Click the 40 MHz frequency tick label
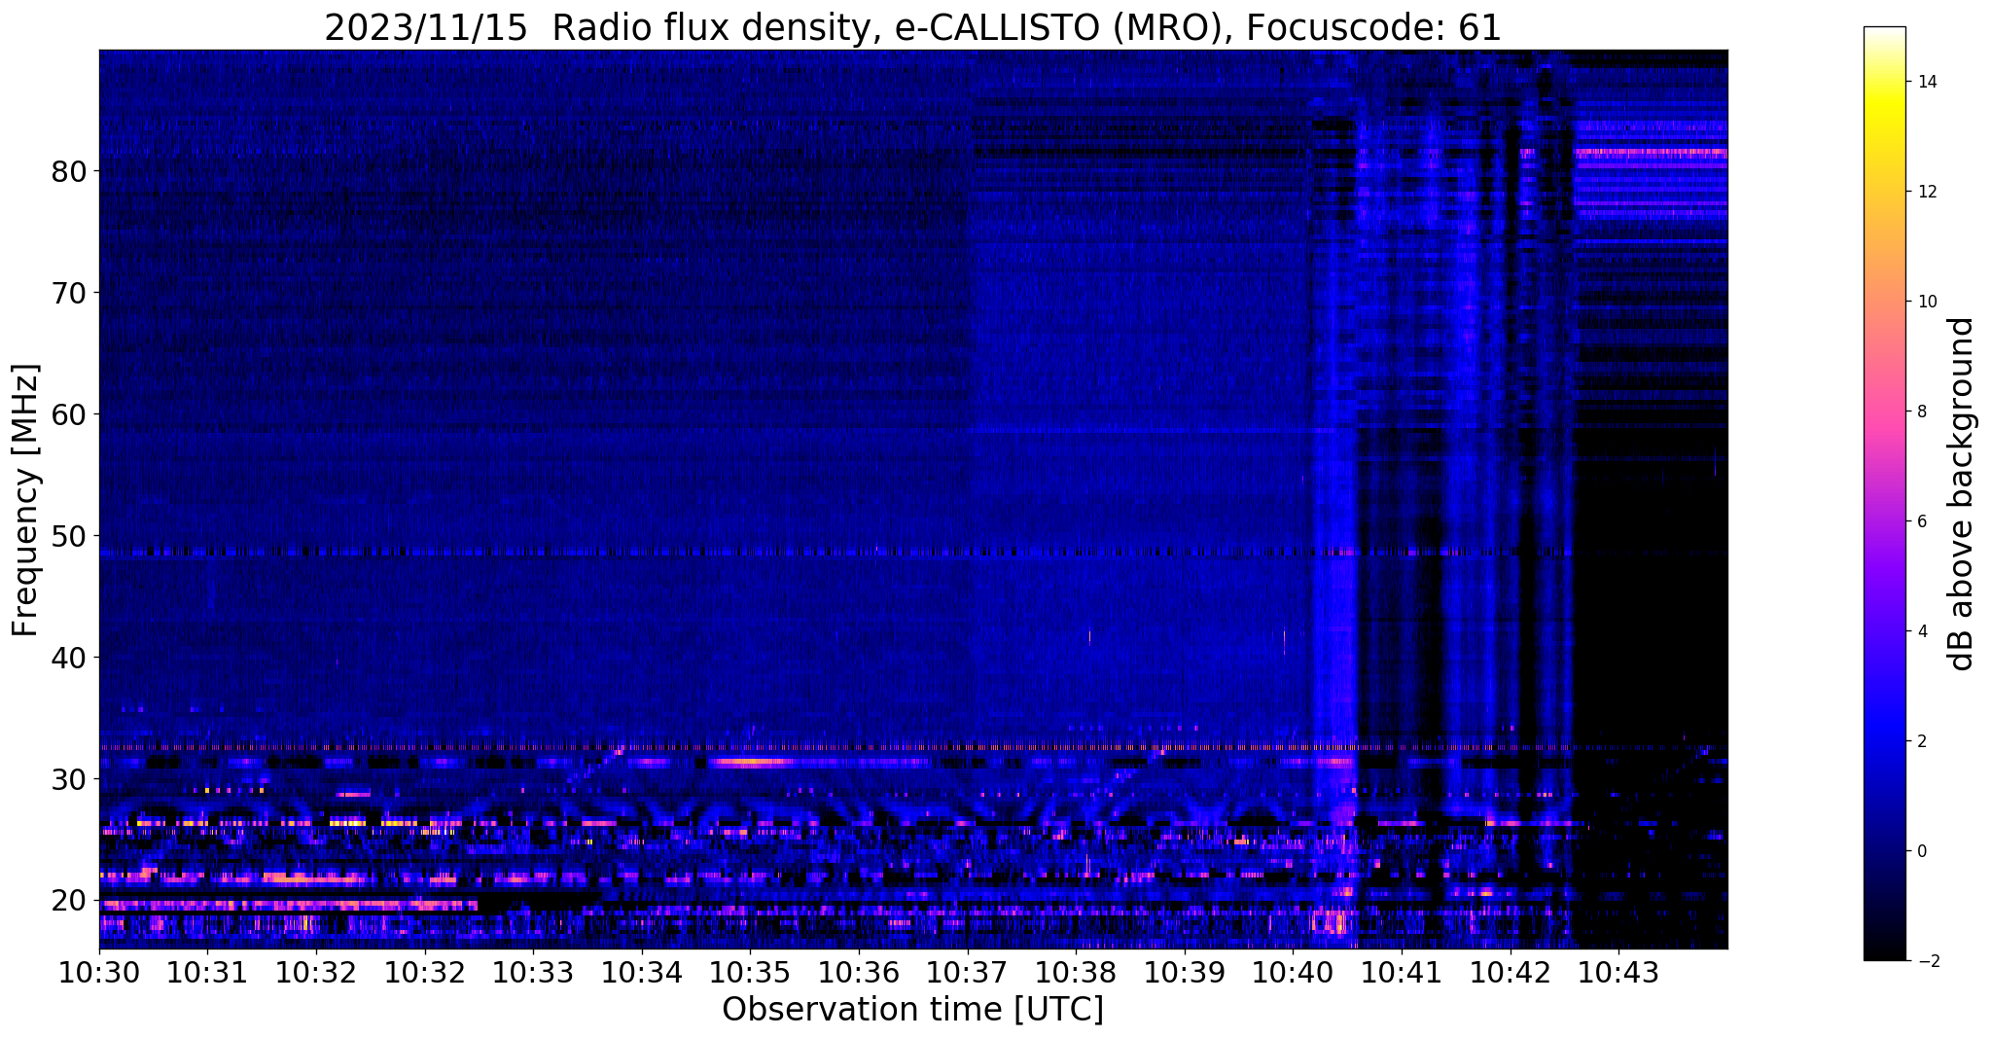 point(68,658)
